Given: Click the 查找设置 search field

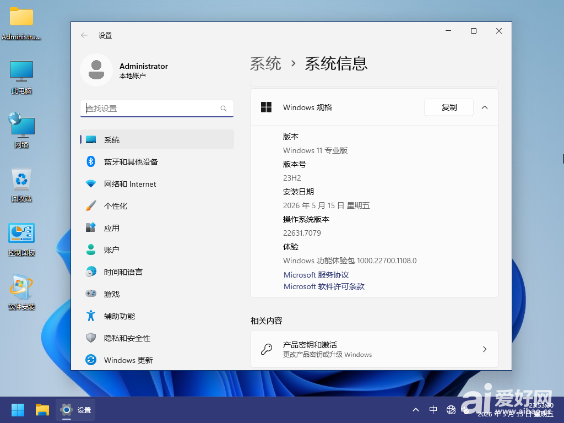Looking at the screenshot, I should tap(157, 109).
